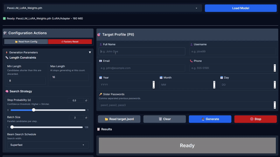This screenshot has width=280, height=157.
Task: Click the 'Search width.' description text
Action: click(x=14, y=139)
